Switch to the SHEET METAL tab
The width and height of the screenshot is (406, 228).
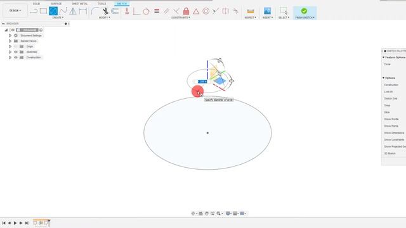pos(80,4)
